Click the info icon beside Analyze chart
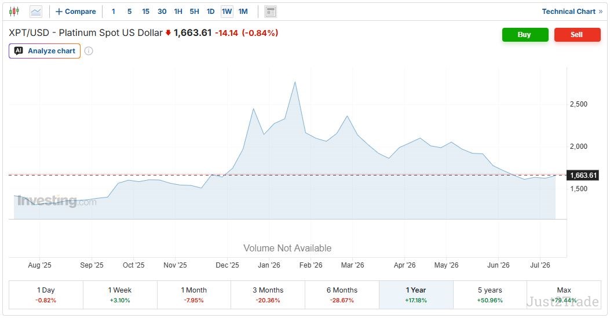This screenshot has width=610, height=318. point(89,51)
